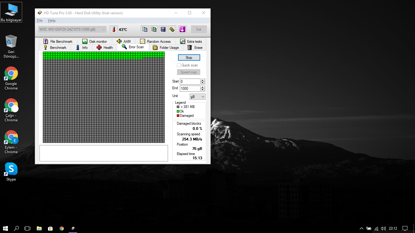The width and height of the screenshot is (415, 233).
Task: Switch to the Random Access tab
Action: coord(155,41)
